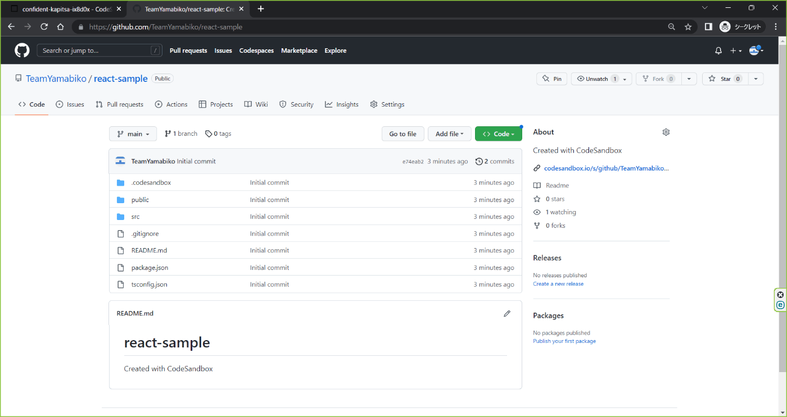Open the Insights tab
This screenshot has height=417, width=787.
point(342,104)
